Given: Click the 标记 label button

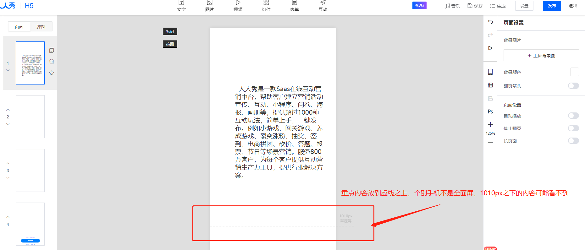Looking at the screenshot, I should click(170, 31).
